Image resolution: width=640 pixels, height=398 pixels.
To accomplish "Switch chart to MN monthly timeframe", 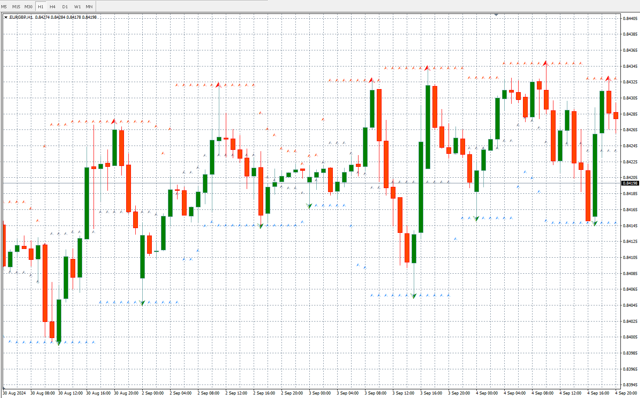I will coord(89,7).
